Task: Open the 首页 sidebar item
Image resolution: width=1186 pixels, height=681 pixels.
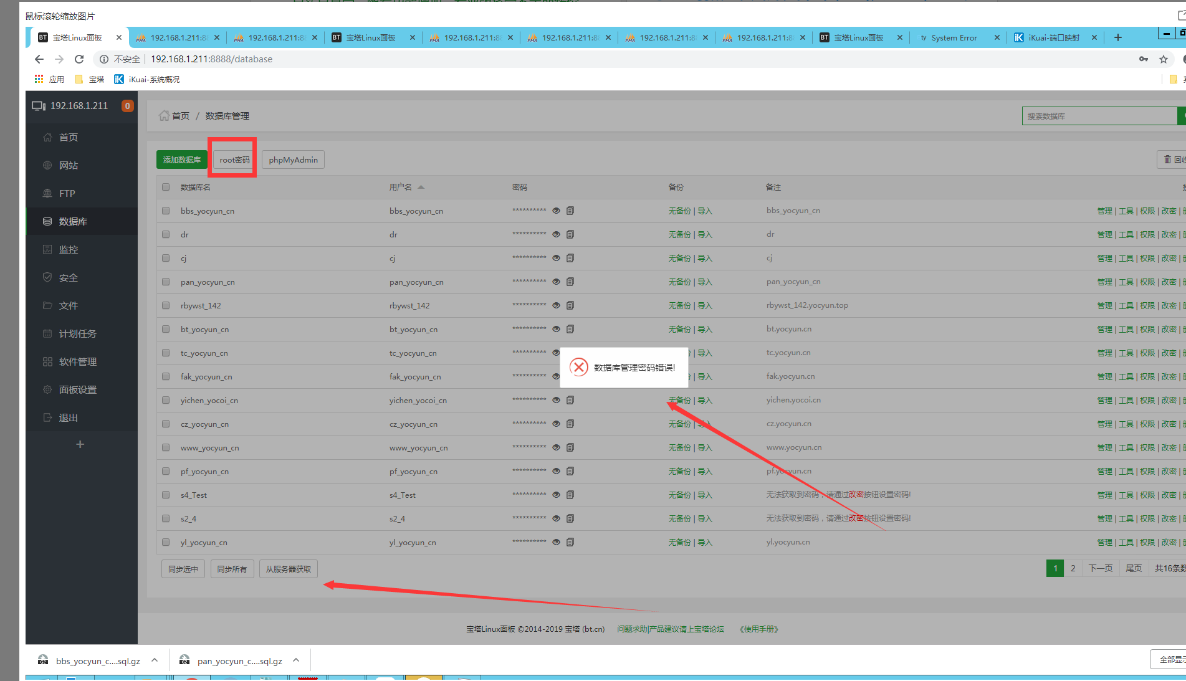Action: point(69,137)
